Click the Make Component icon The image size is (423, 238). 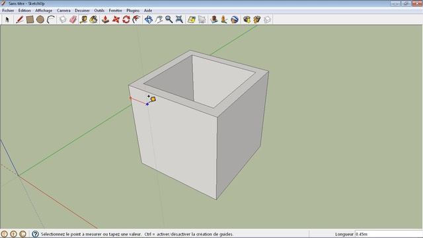[63, 19]
